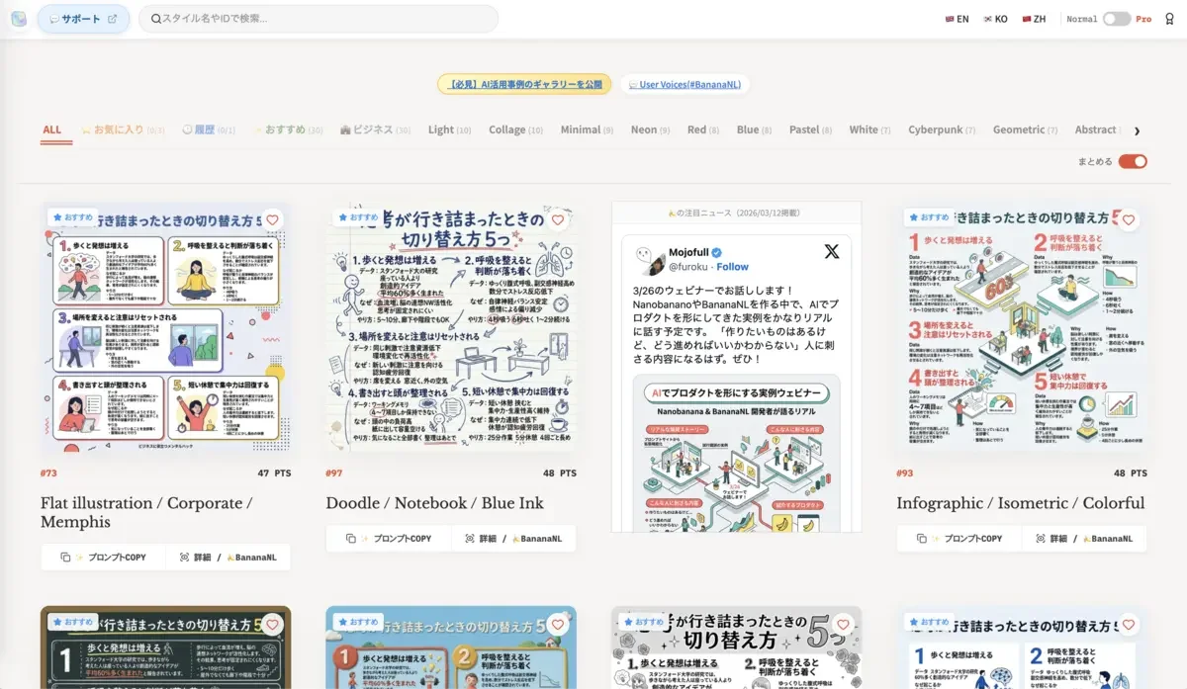Viewport: 1187px width, 689px height.
Task: Open the X logo in Mojofull tweet
Action: coord(831,252)
